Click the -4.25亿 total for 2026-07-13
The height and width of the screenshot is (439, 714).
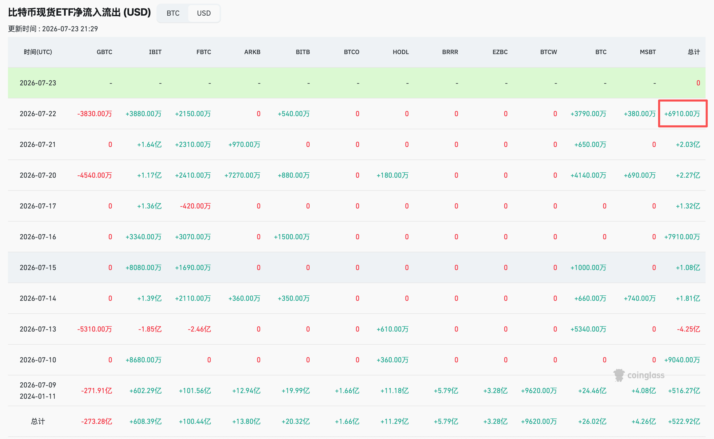(x=688, y=329)
